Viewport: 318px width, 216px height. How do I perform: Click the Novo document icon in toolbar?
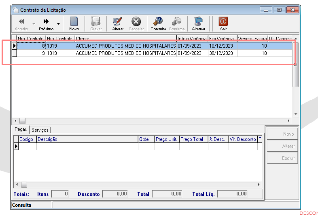click(x=74, y=21)
